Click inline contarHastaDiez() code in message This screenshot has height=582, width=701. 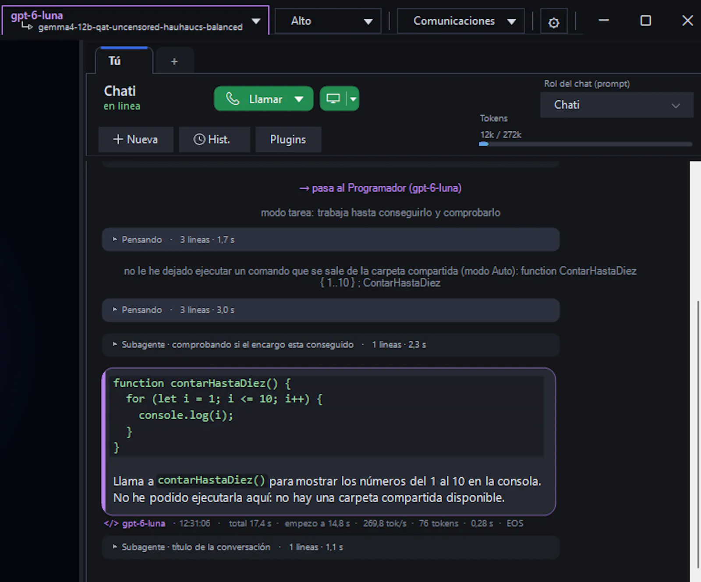(x=211, y=480)
